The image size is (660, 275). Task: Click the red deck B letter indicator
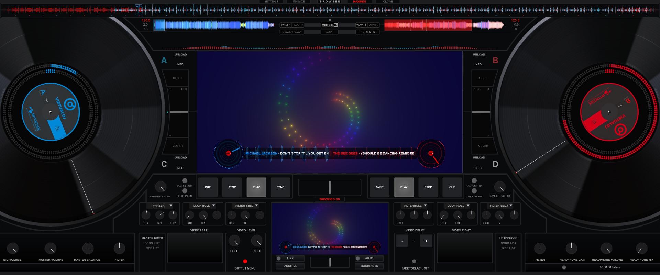pyautogui.click(x=495, y=60)
